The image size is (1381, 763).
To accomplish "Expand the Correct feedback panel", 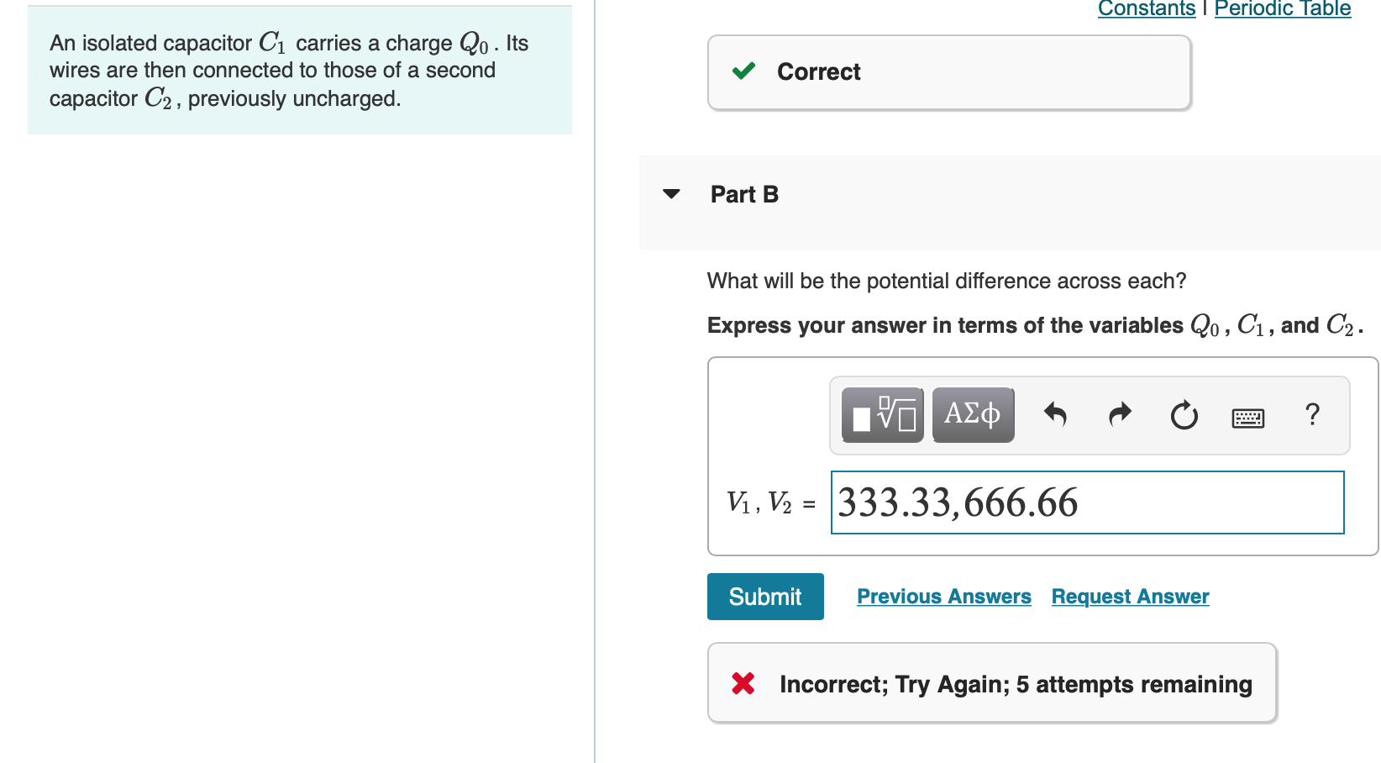I will (x=949, y=72).
